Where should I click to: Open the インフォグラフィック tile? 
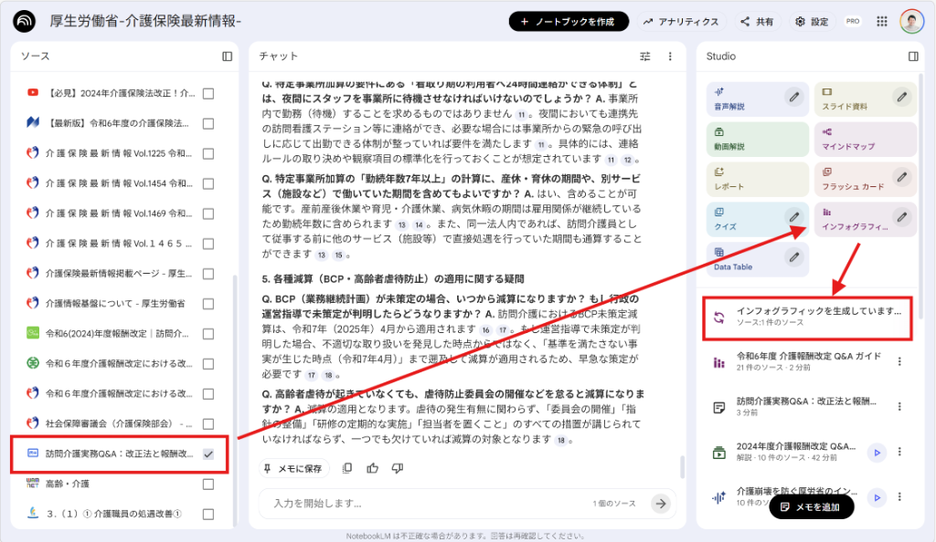pos(865,219)
